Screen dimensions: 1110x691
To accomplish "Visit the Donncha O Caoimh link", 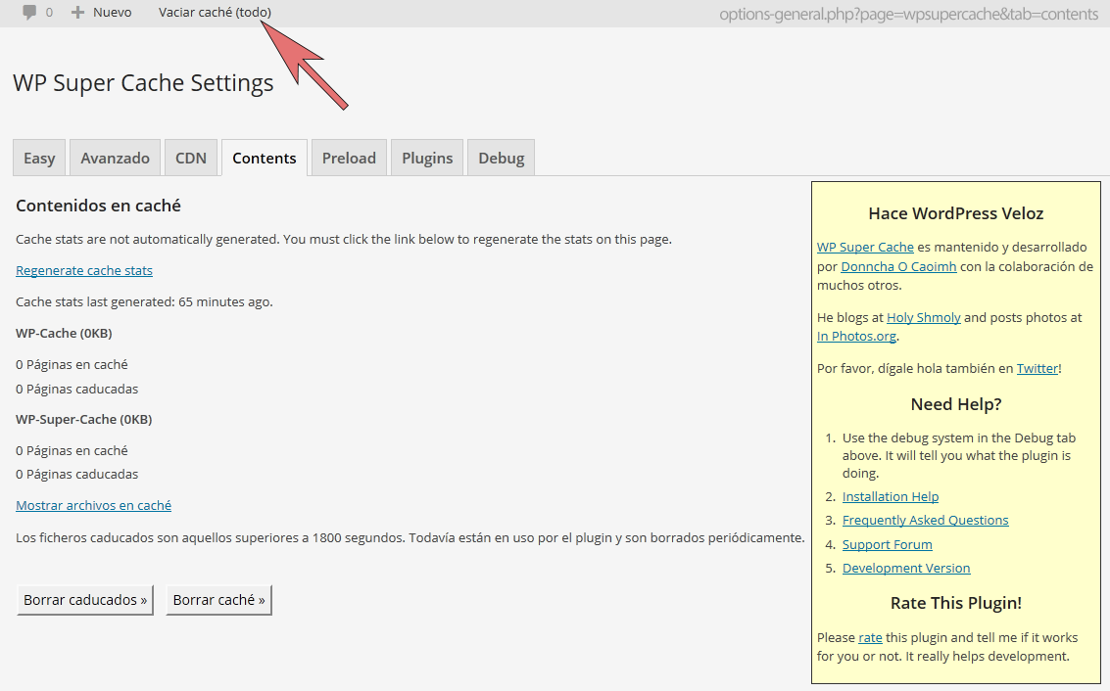I will [x=898, y=266].
